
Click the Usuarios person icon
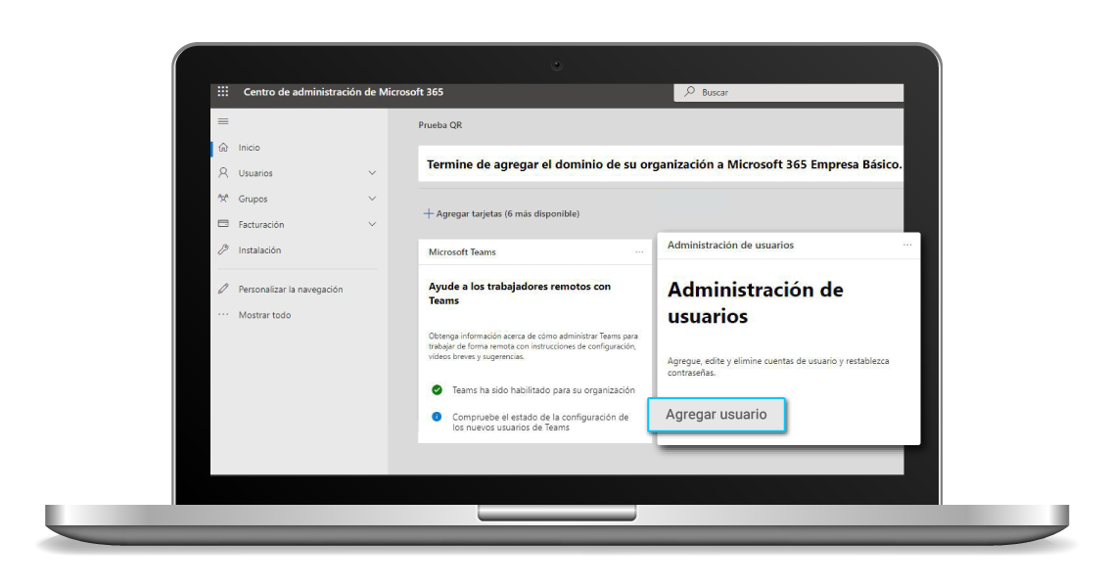click(224, 173)
